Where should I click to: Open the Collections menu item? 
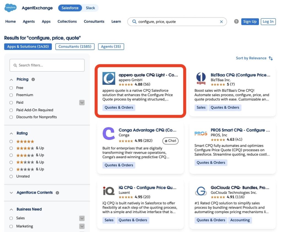click(x=67, y=22)
